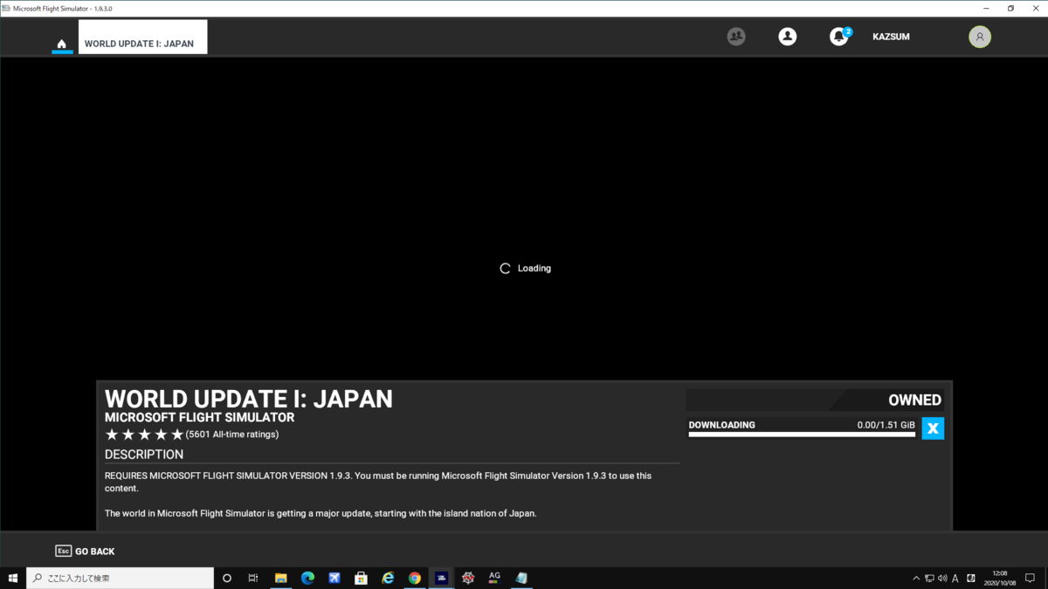
Task: Open the AG app on the taskbar
Action: [x=494, y=578]
